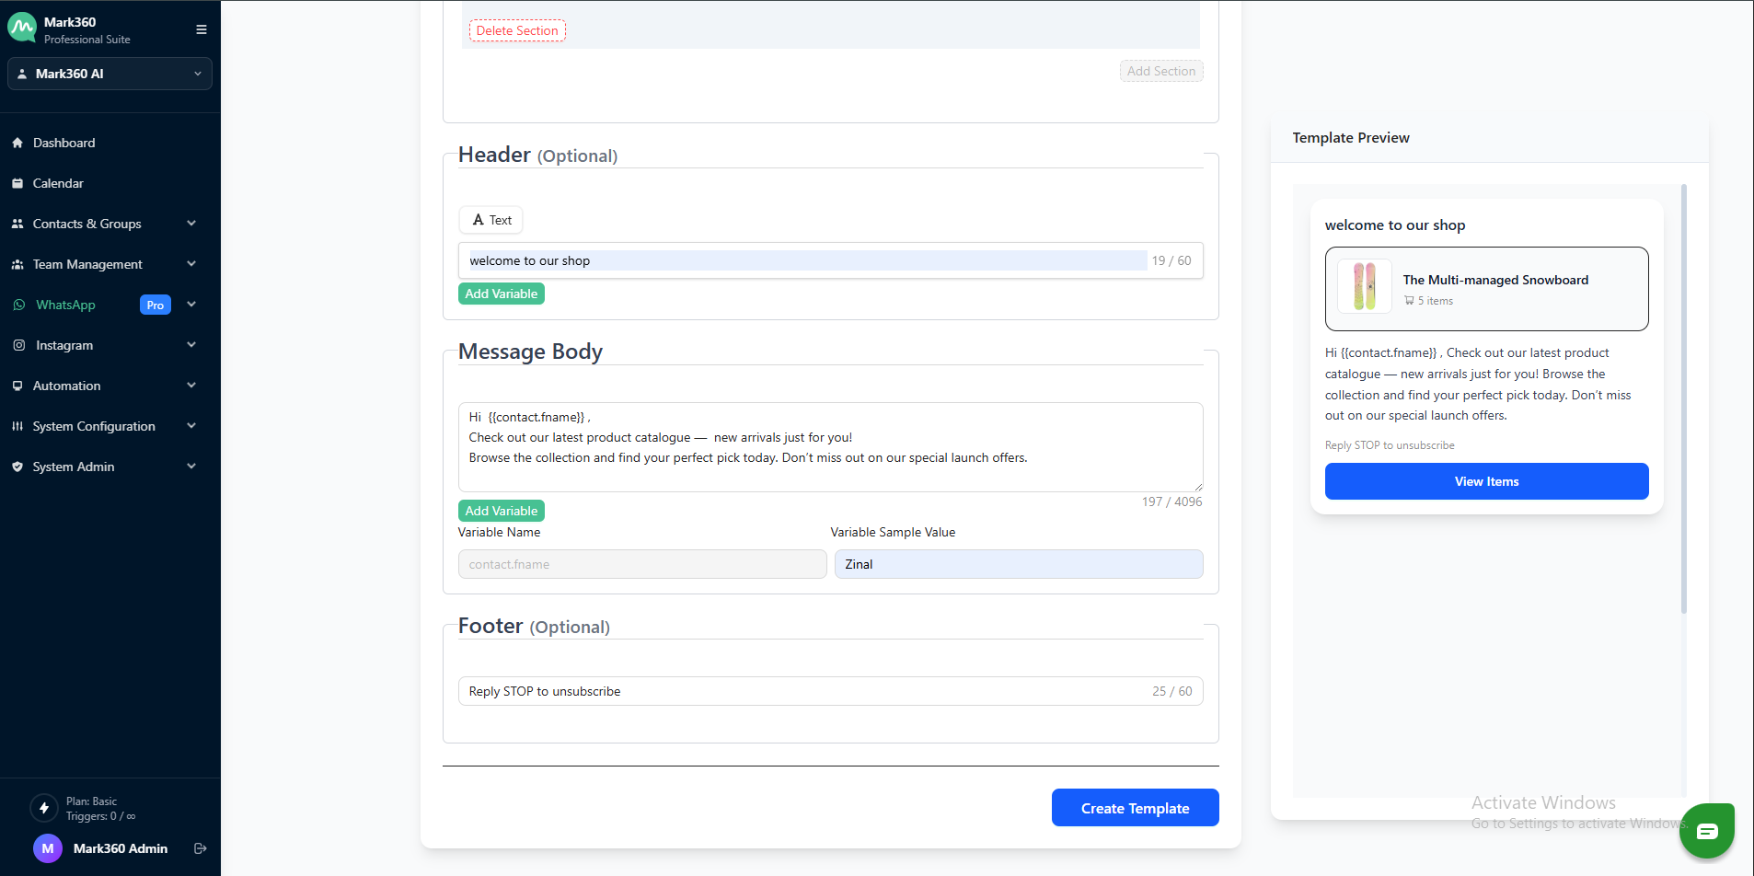Click the hamburger menu icon in sidebar header

(201, 29)
